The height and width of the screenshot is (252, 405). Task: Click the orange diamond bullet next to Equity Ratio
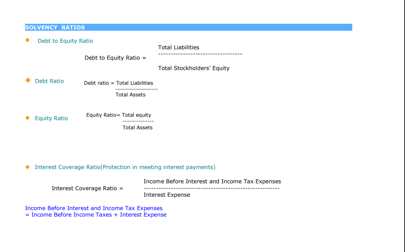(x=28, y=118)
